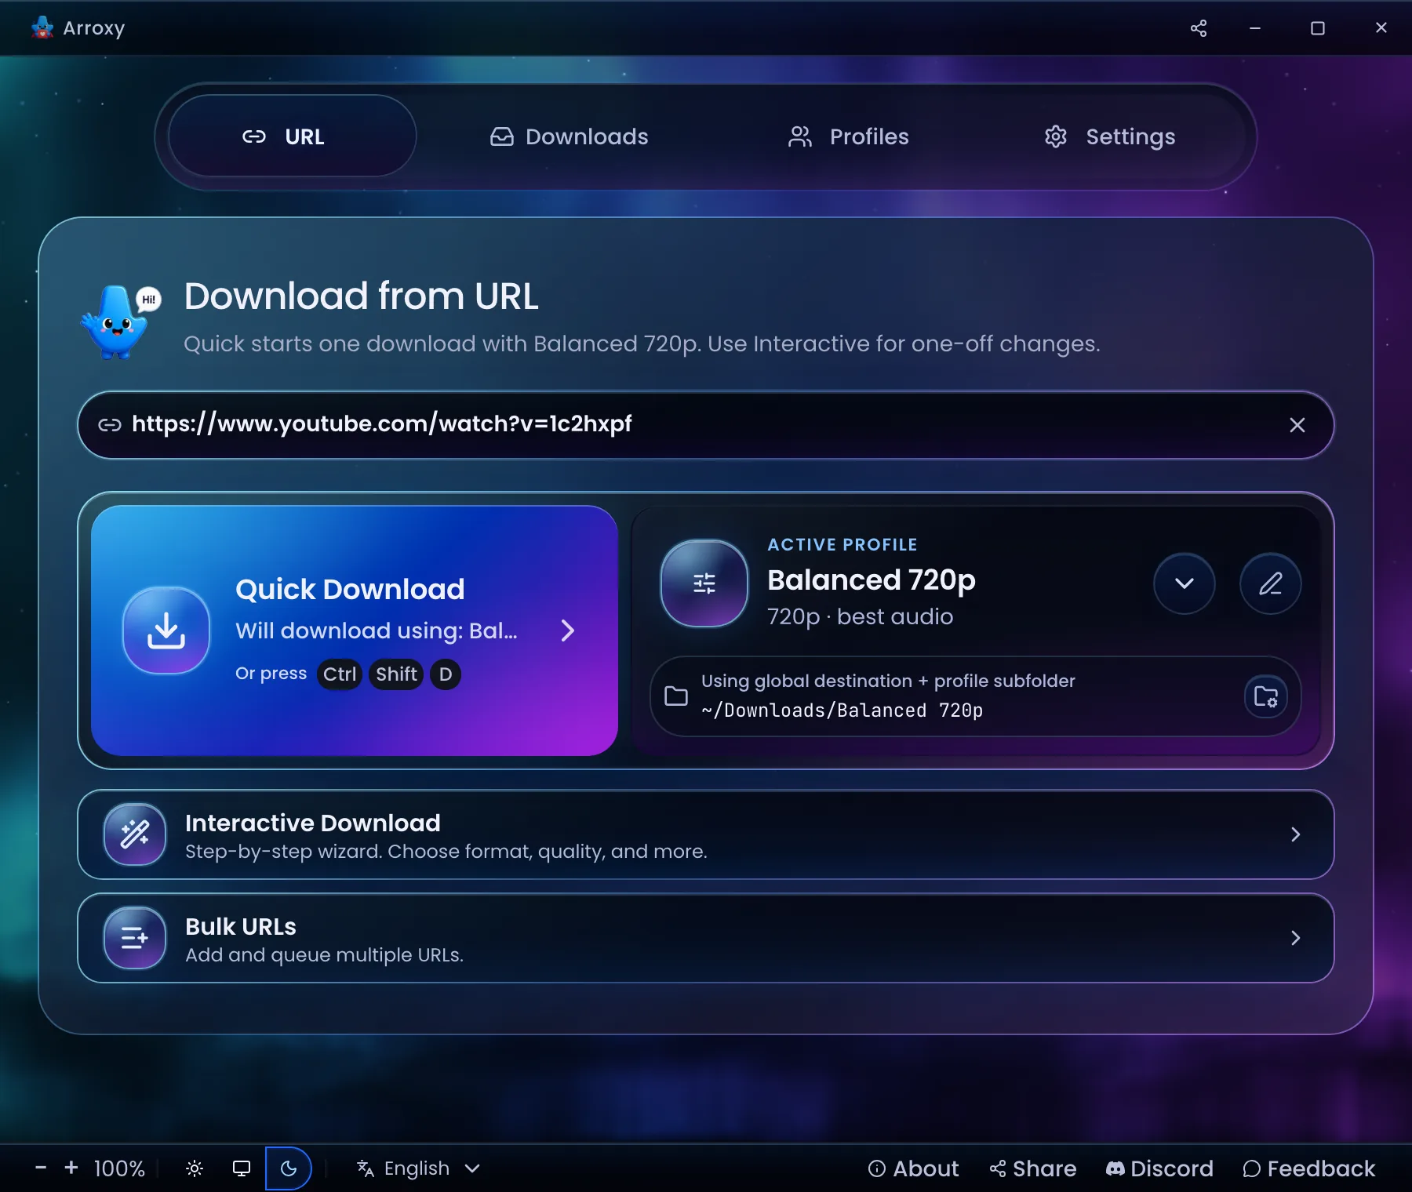Viewport: 1412px width, 1192px height.
Task: Select the URL tab
Action: [292, 136]
